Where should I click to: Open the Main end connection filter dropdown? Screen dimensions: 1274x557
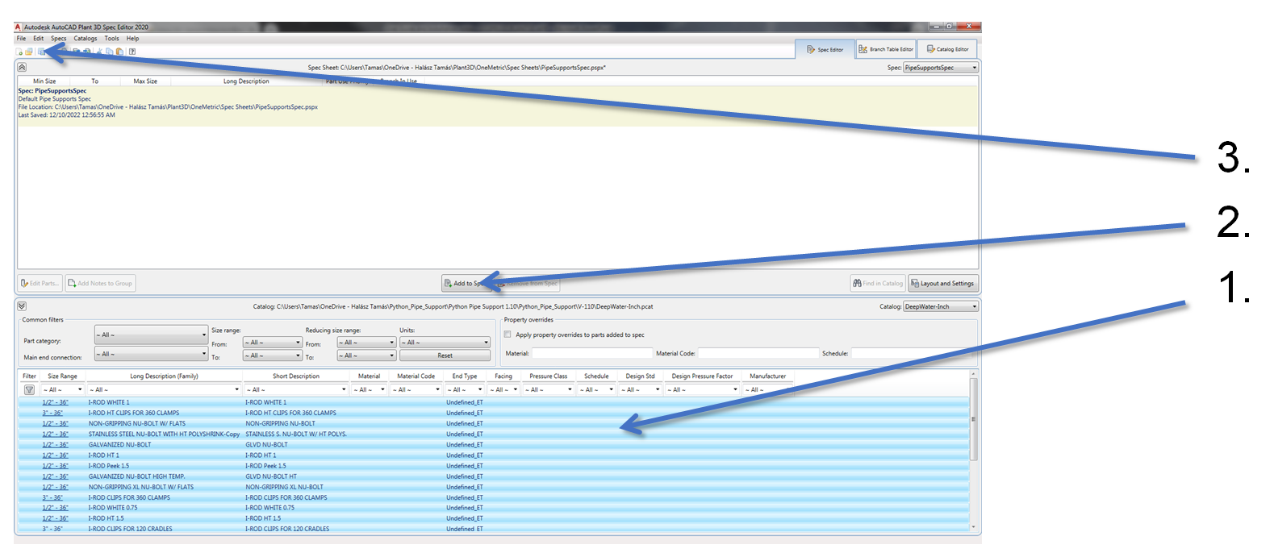151,354
